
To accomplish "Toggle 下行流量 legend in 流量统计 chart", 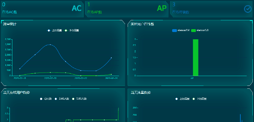I will [x=71, y=30].
